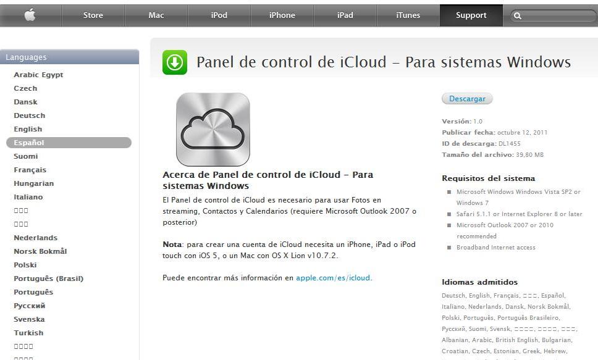Open the Support tab
This screenshot has width=598, height=360.
[x=471, y=15]
